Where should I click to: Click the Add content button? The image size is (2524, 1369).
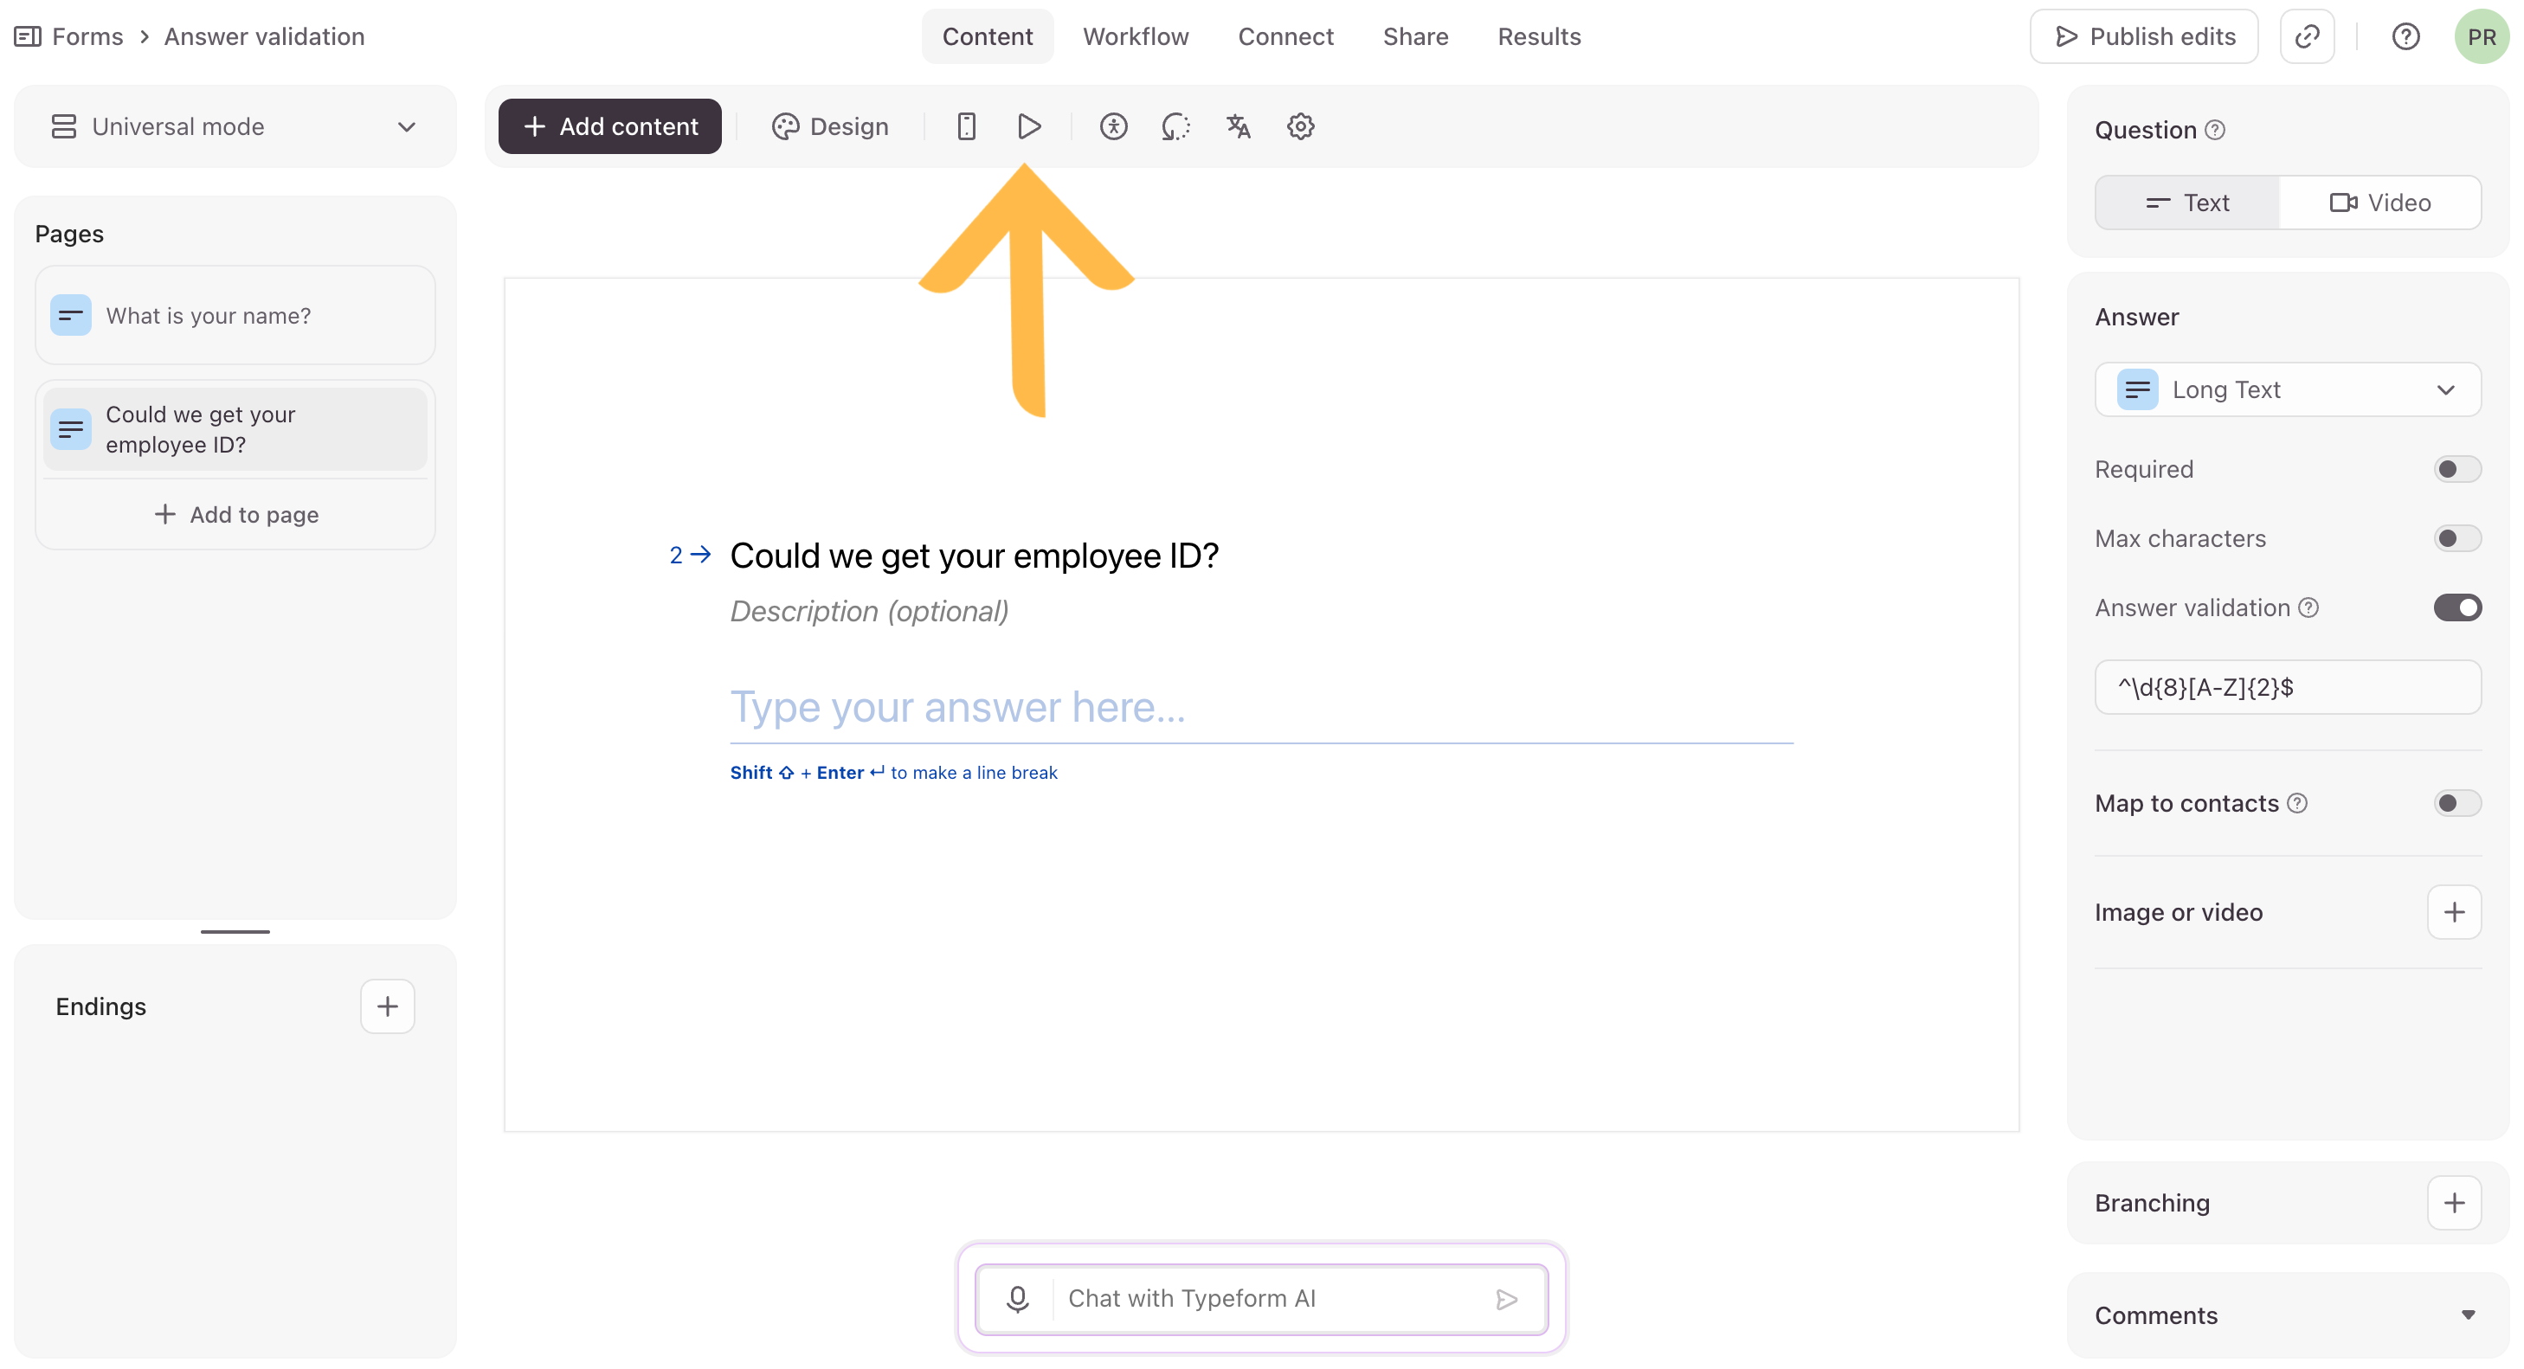(609, 126)
